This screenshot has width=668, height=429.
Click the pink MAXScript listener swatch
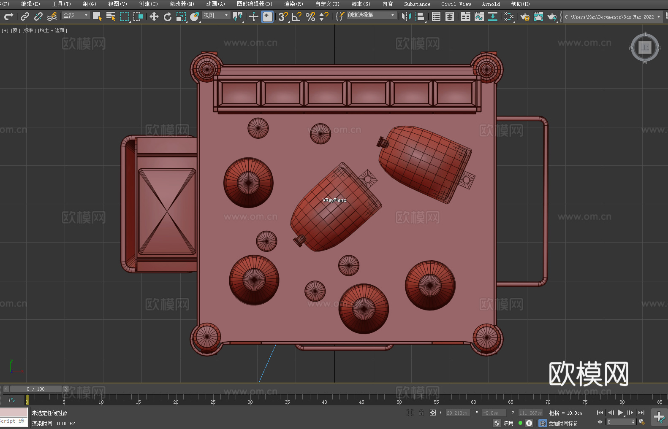[x=14, y=412]
